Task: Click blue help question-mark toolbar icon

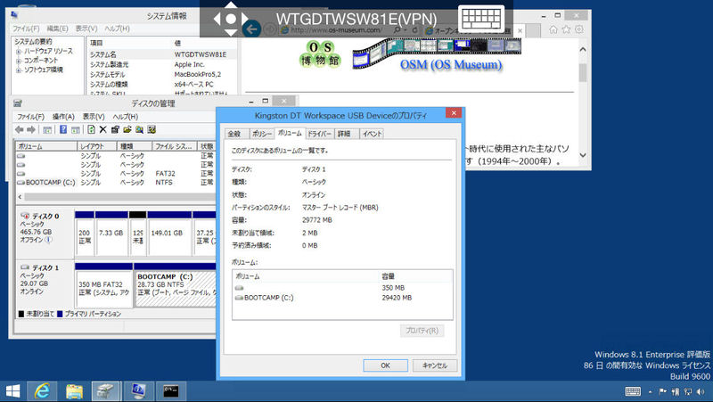Action: (x=63, y=129)
